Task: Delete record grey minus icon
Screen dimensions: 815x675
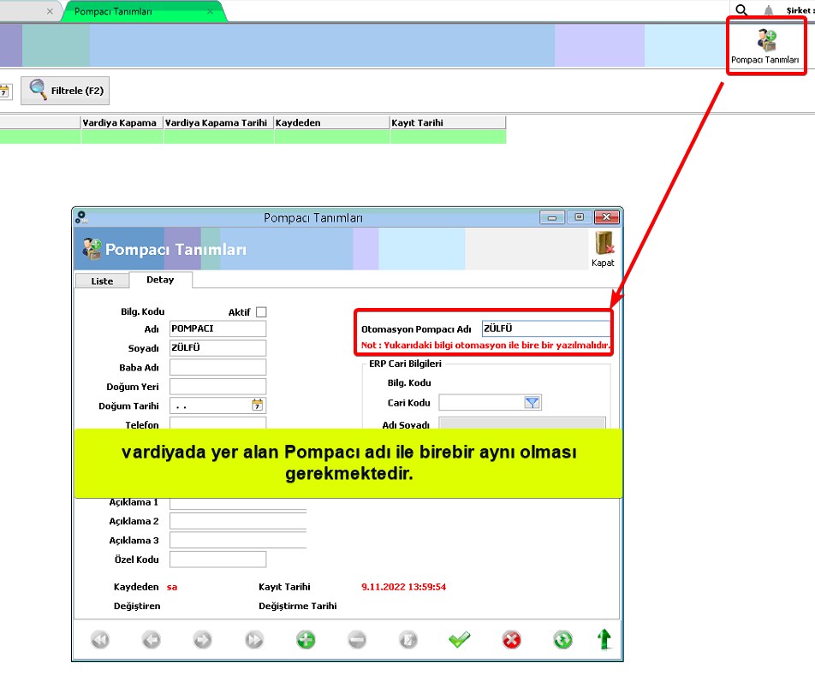Action: click(357, 640)
